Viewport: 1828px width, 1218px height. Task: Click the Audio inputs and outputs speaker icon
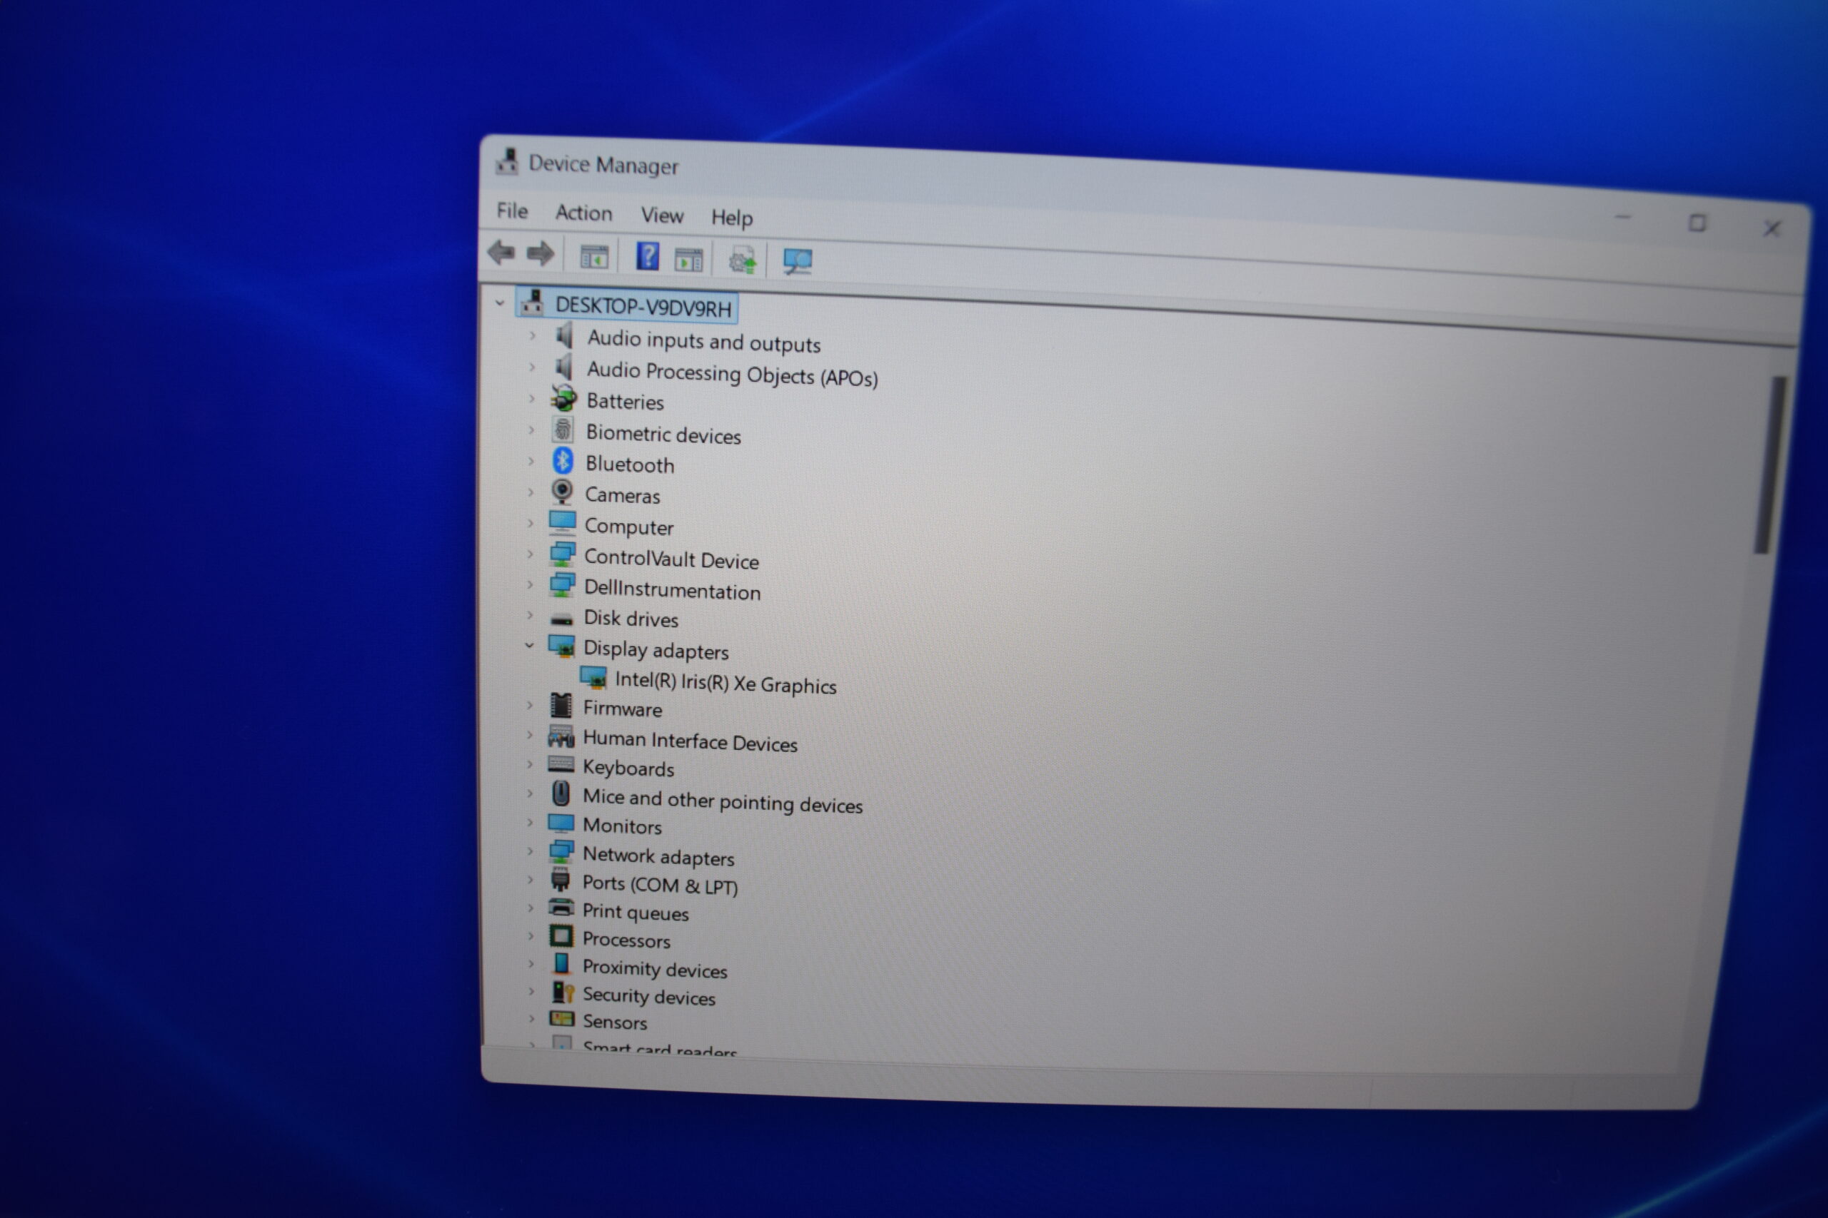click(565, 336)
